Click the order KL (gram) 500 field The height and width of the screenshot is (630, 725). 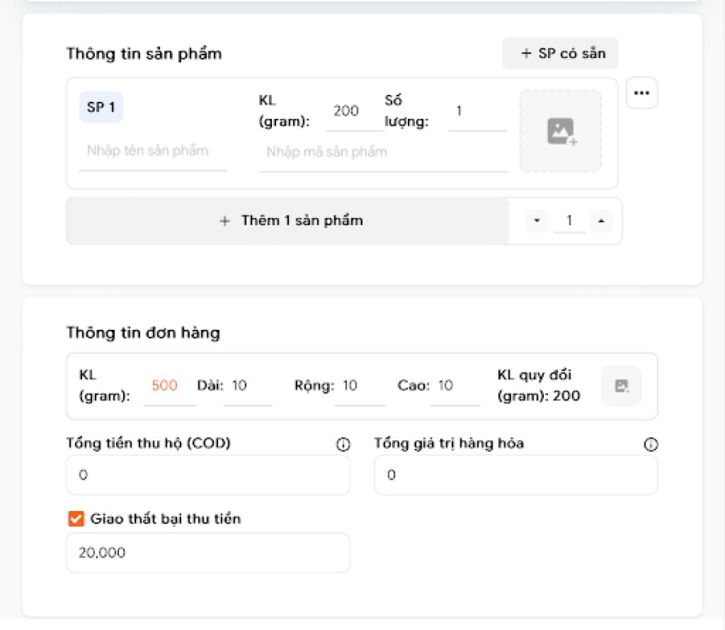[169, 386]
